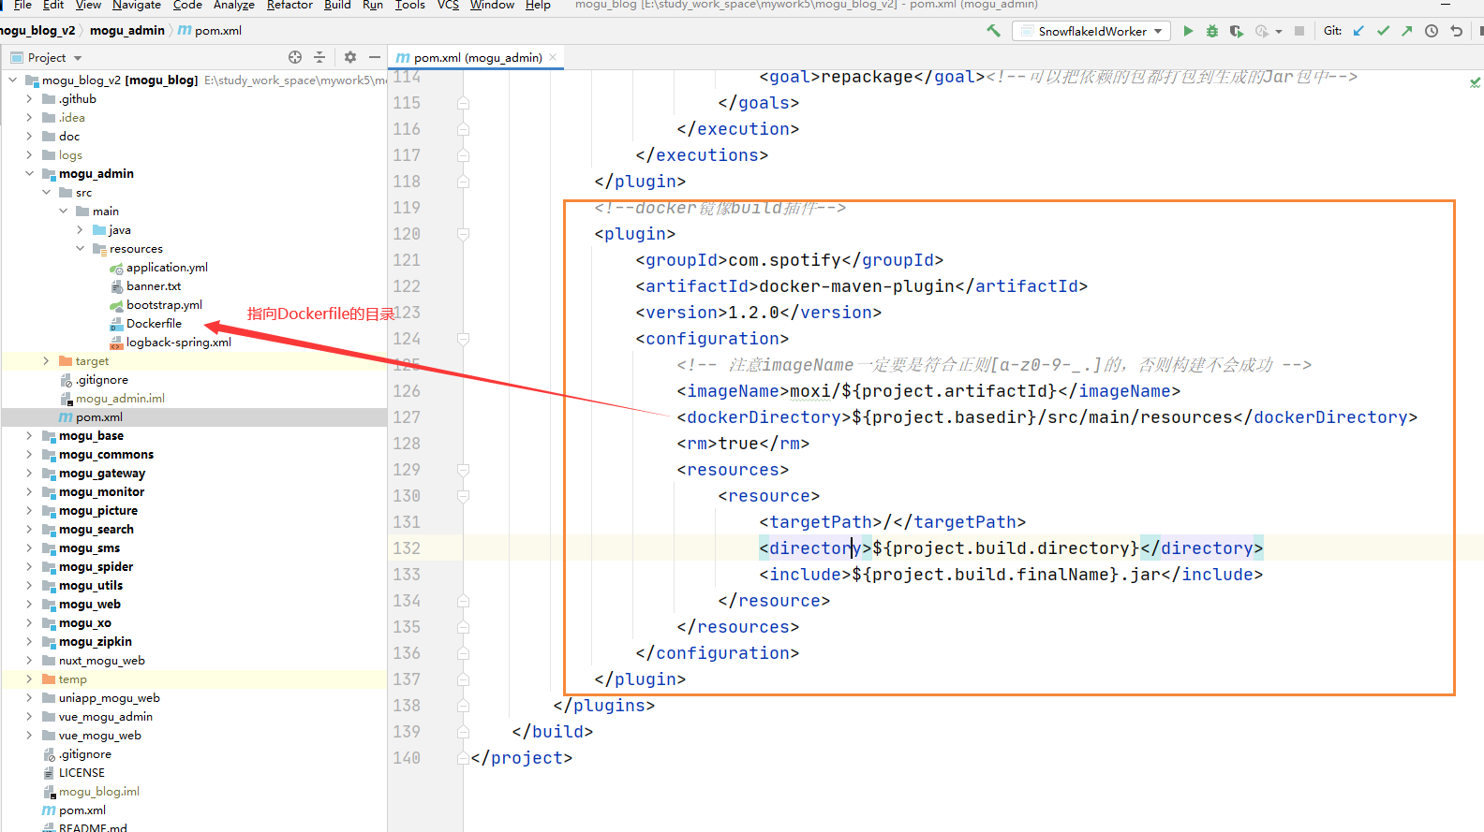This screenshot has width=1484, height=832.
Task: Open Git history clock icon
Action: tap(1432, 31)
